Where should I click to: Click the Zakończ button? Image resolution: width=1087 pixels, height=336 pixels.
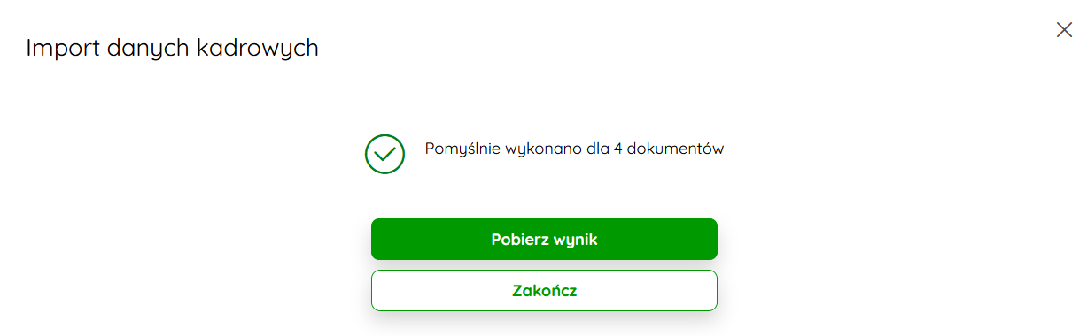[544, 290]
